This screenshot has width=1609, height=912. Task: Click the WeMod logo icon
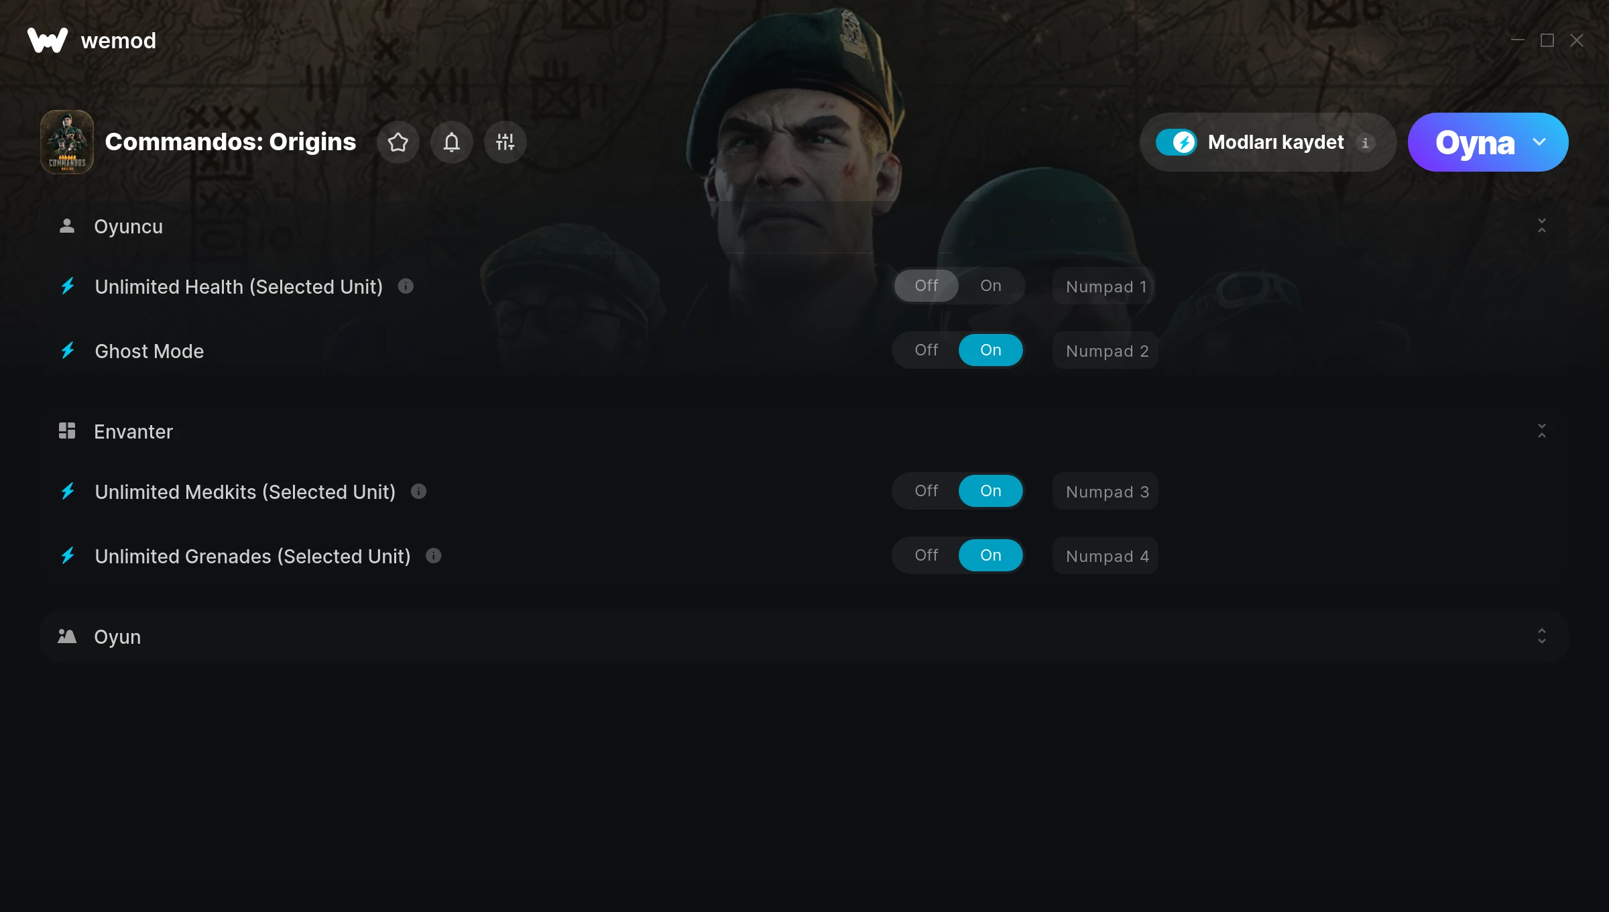[x=48, y=40]
